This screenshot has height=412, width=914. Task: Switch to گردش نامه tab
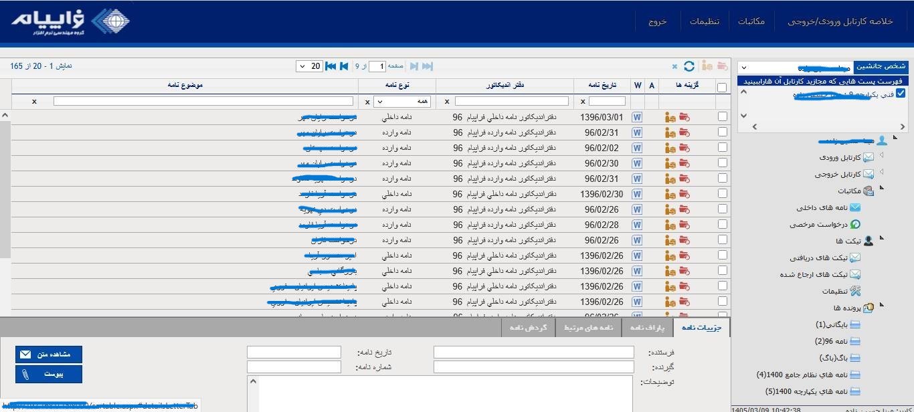529,327
